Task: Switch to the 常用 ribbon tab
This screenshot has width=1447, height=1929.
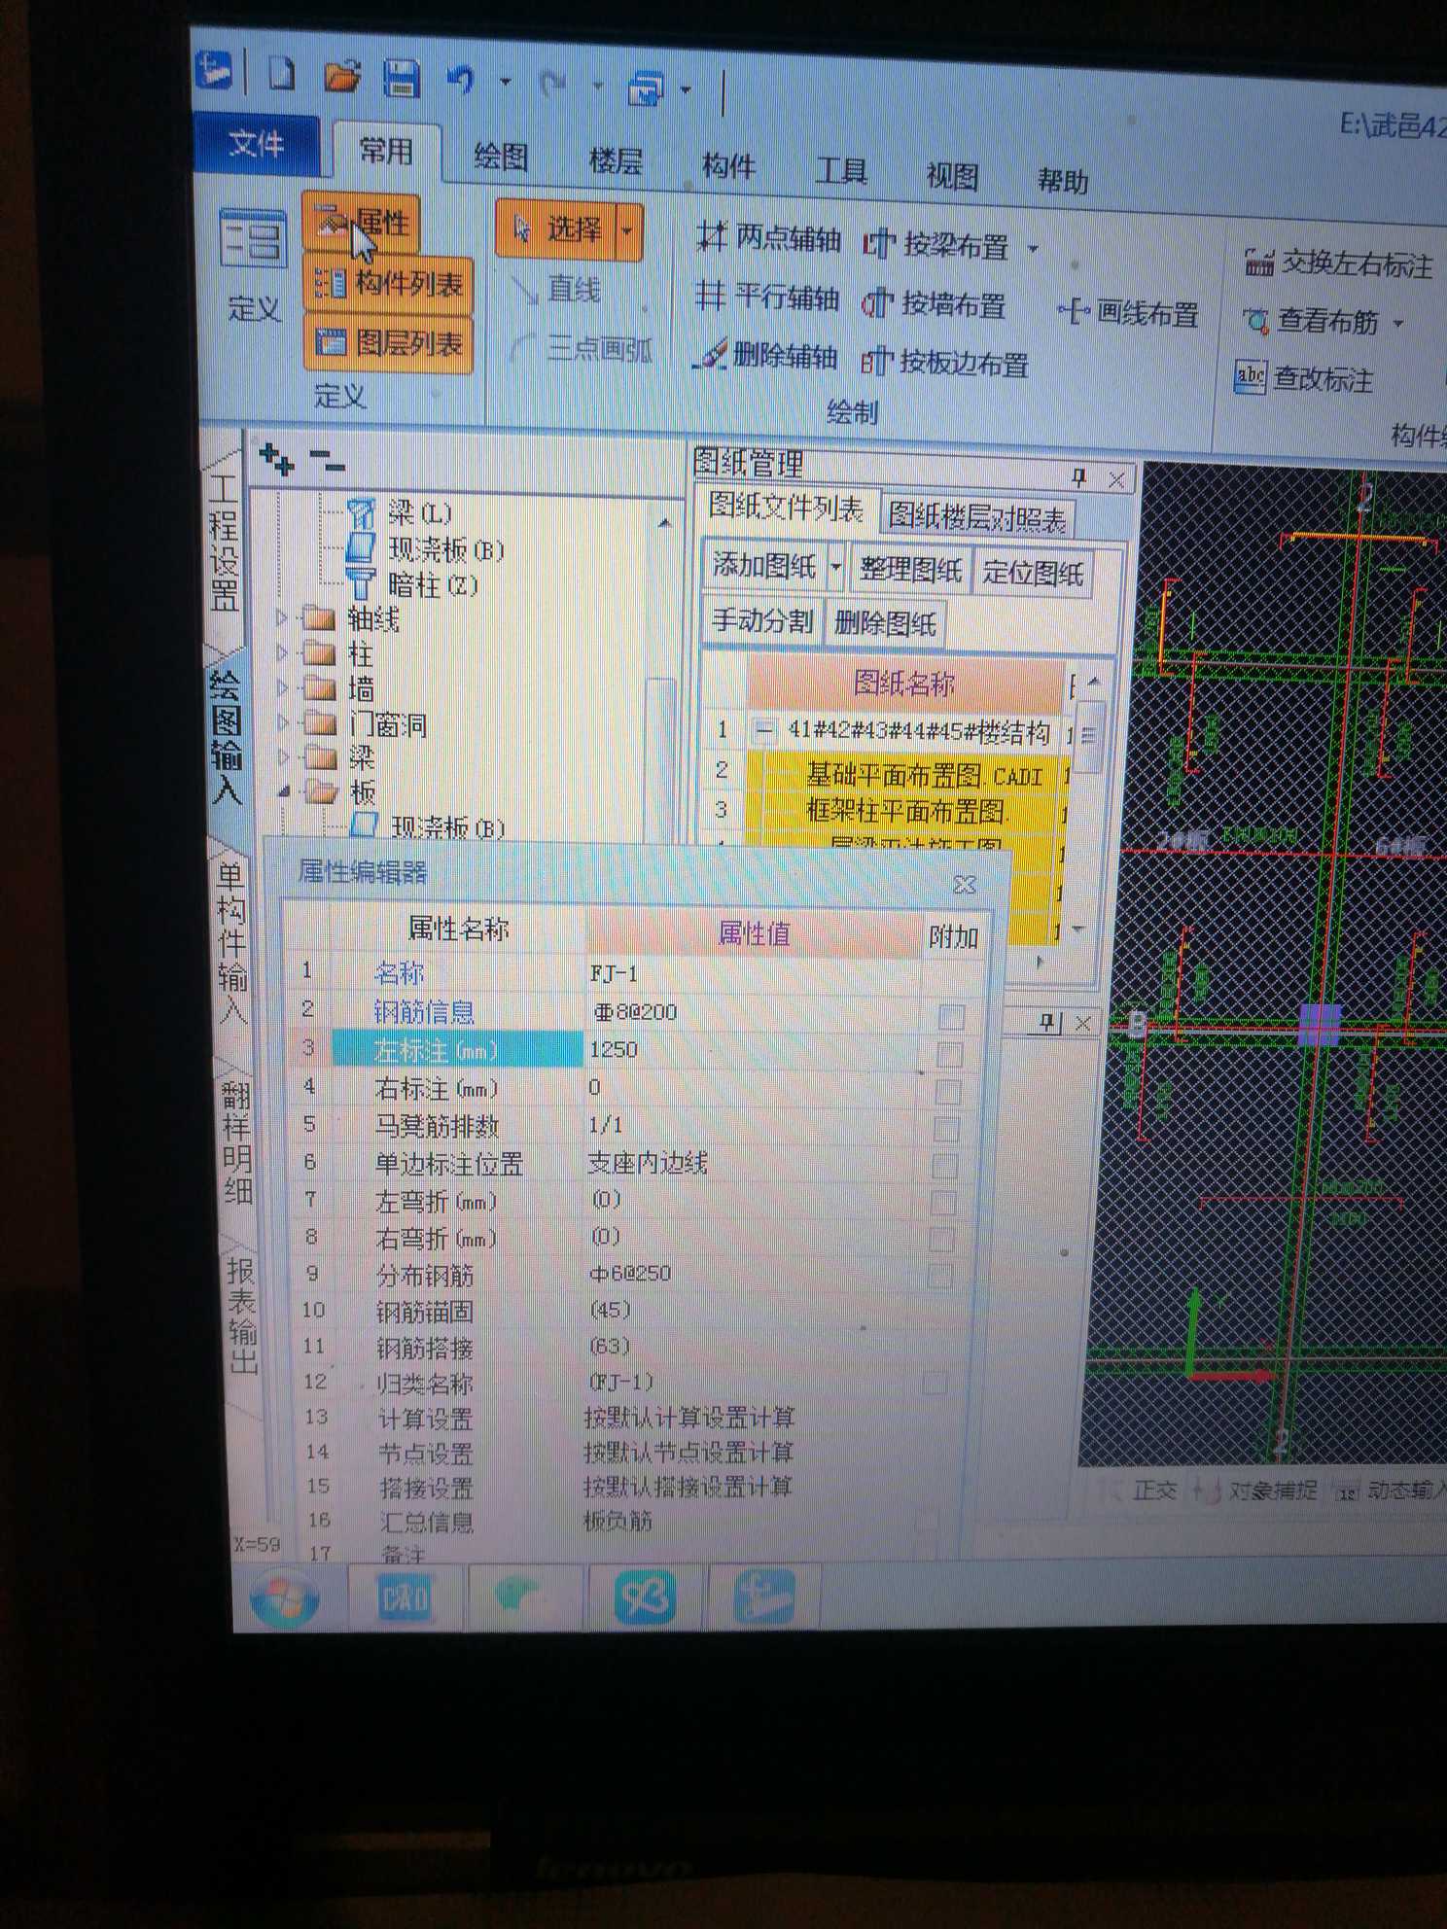Action: coord(386,151)
